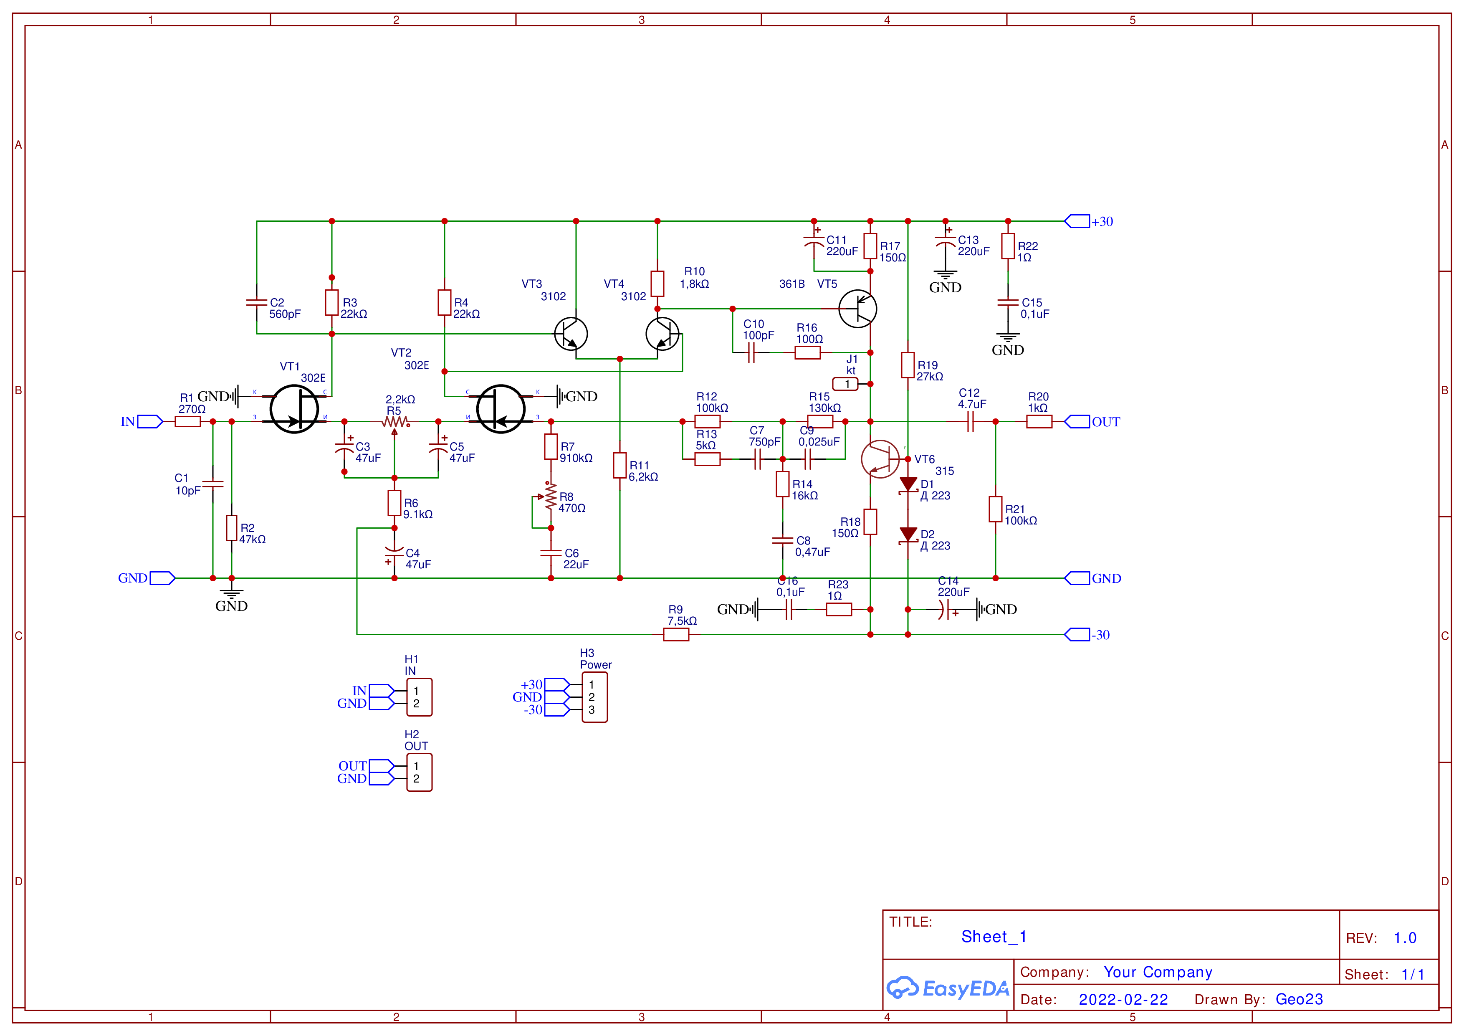Select the D1 diode symbol
This screenshot has height=1036, width=1464.
[908, 485]
